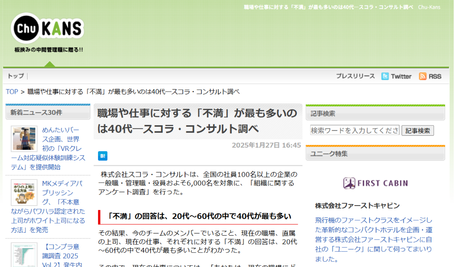Viewport: 454px width, 267px height.
Task: Click article title 職場や仕事に対する「不満」
Action: tap(197, 121)
